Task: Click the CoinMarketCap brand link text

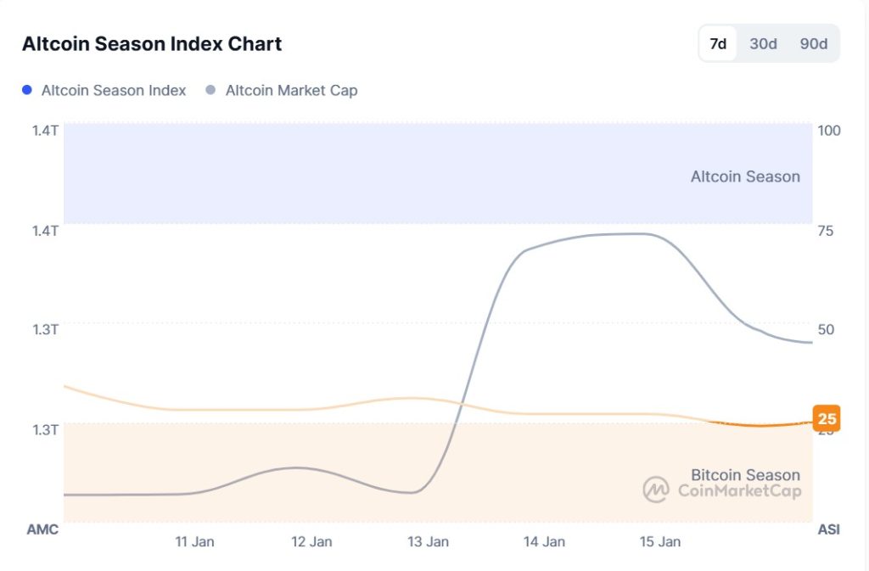Action: (741, 490)
